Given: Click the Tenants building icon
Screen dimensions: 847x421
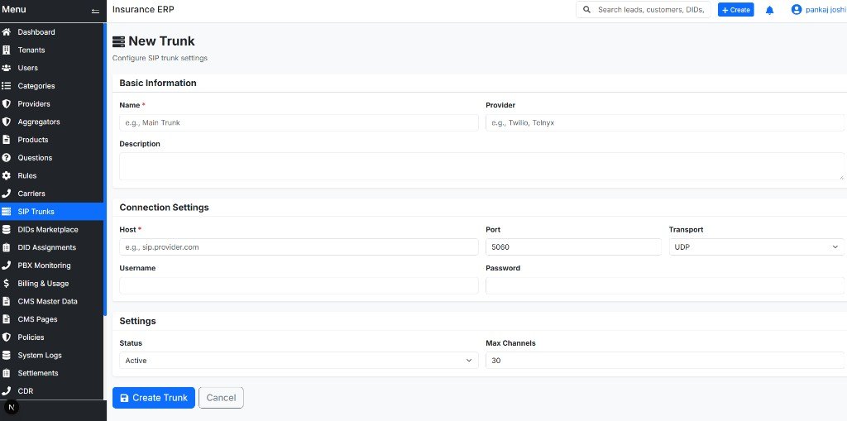Looking at the screenshot, I should [x=7, y=50].
